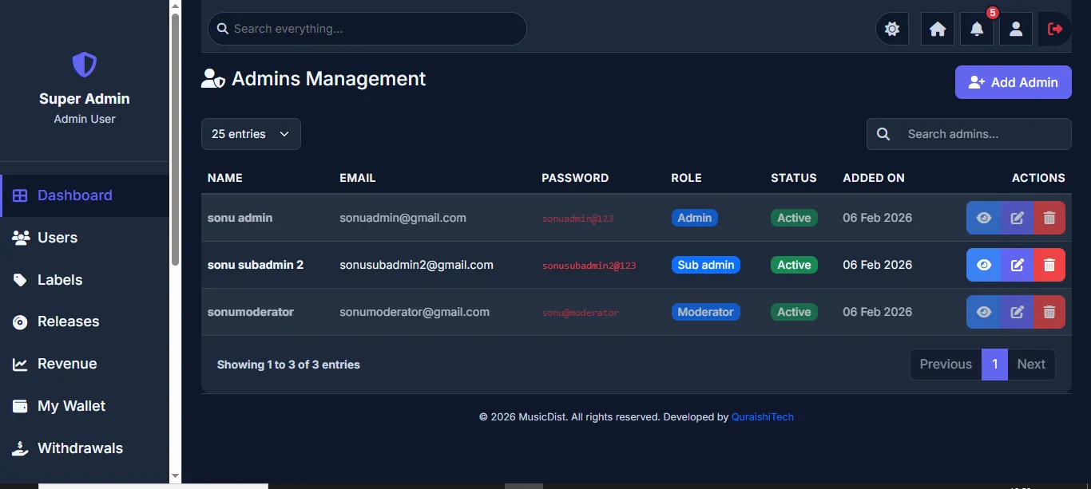Click the Search admins input field

pyautogui.click(x=985, y=134)
